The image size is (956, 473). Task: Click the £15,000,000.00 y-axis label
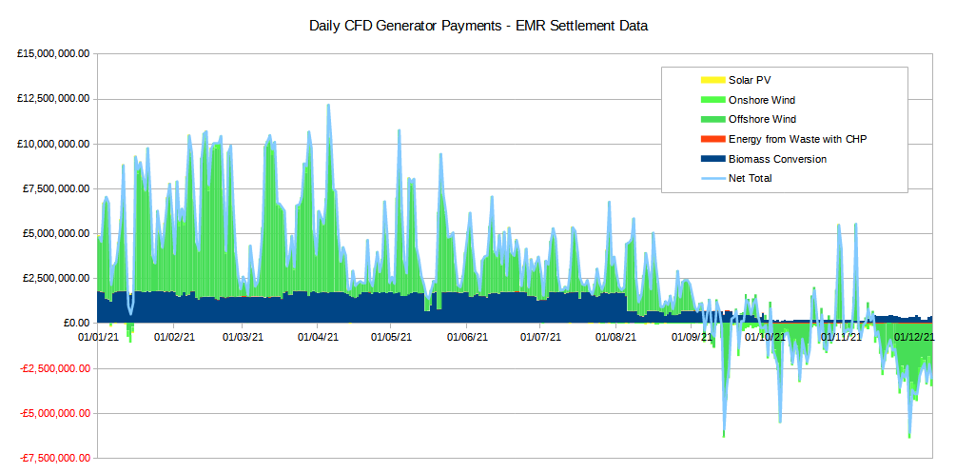coord(53,54)
